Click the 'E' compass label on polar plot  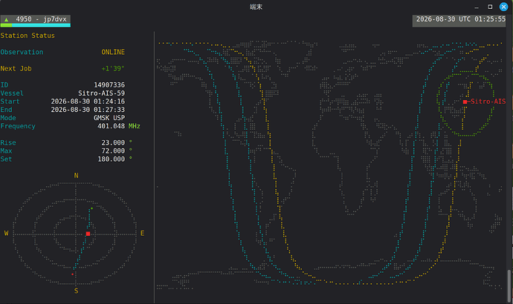coord(142,234)
